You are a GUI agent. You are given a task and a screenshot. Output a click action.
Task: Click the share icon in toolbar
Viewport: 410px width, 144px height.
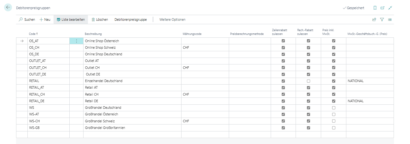pyautogui.click(x=374, y=19)
